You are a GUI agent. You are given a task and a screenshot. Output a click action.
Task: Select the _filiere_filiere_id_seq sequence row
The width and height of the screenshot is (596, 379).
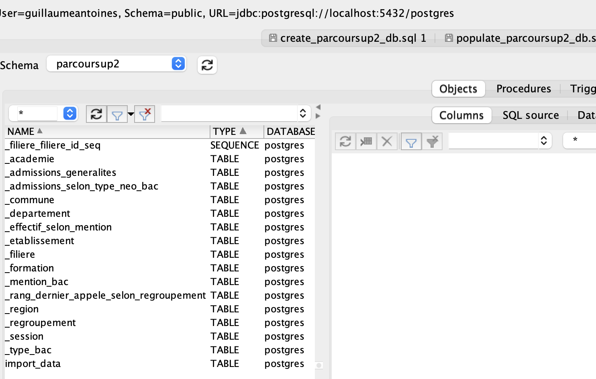tap(160, 145)
